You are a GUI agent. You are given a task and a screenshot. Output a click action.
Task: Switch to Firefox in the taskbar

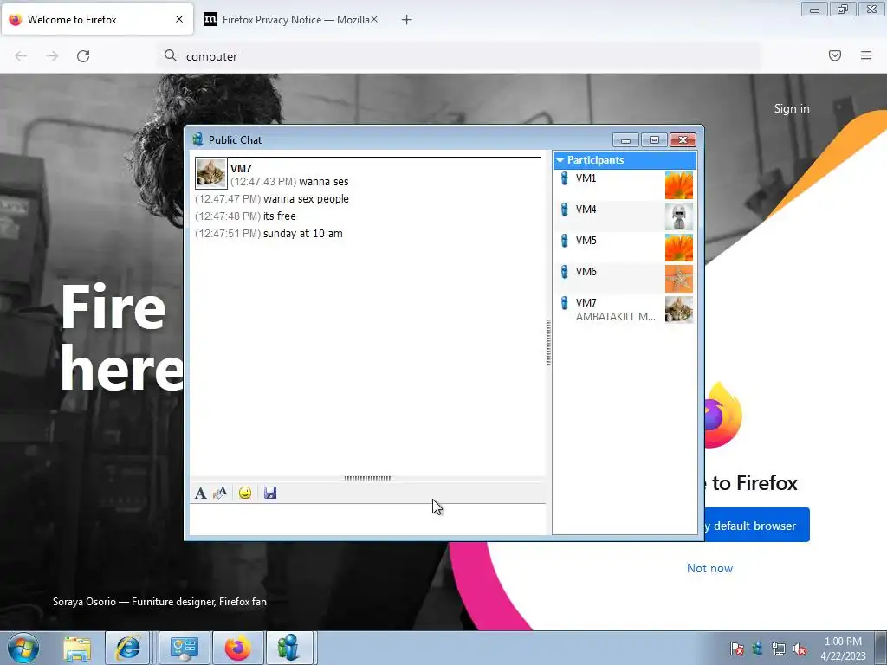coord(238,648)
